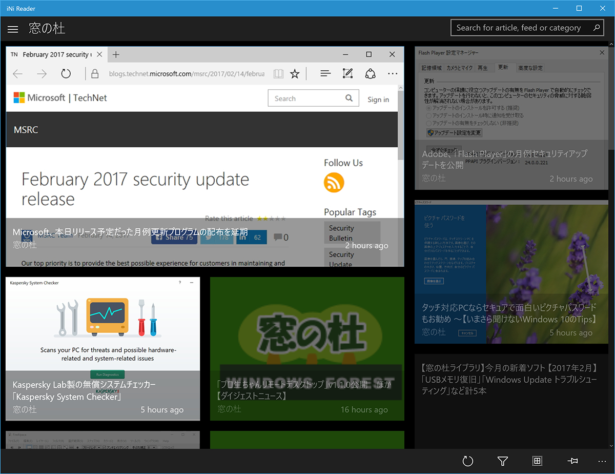This screenshot has width=615, height=474.
Task: Select アップデートのインストールを許可する radio option
Action: 428,108
